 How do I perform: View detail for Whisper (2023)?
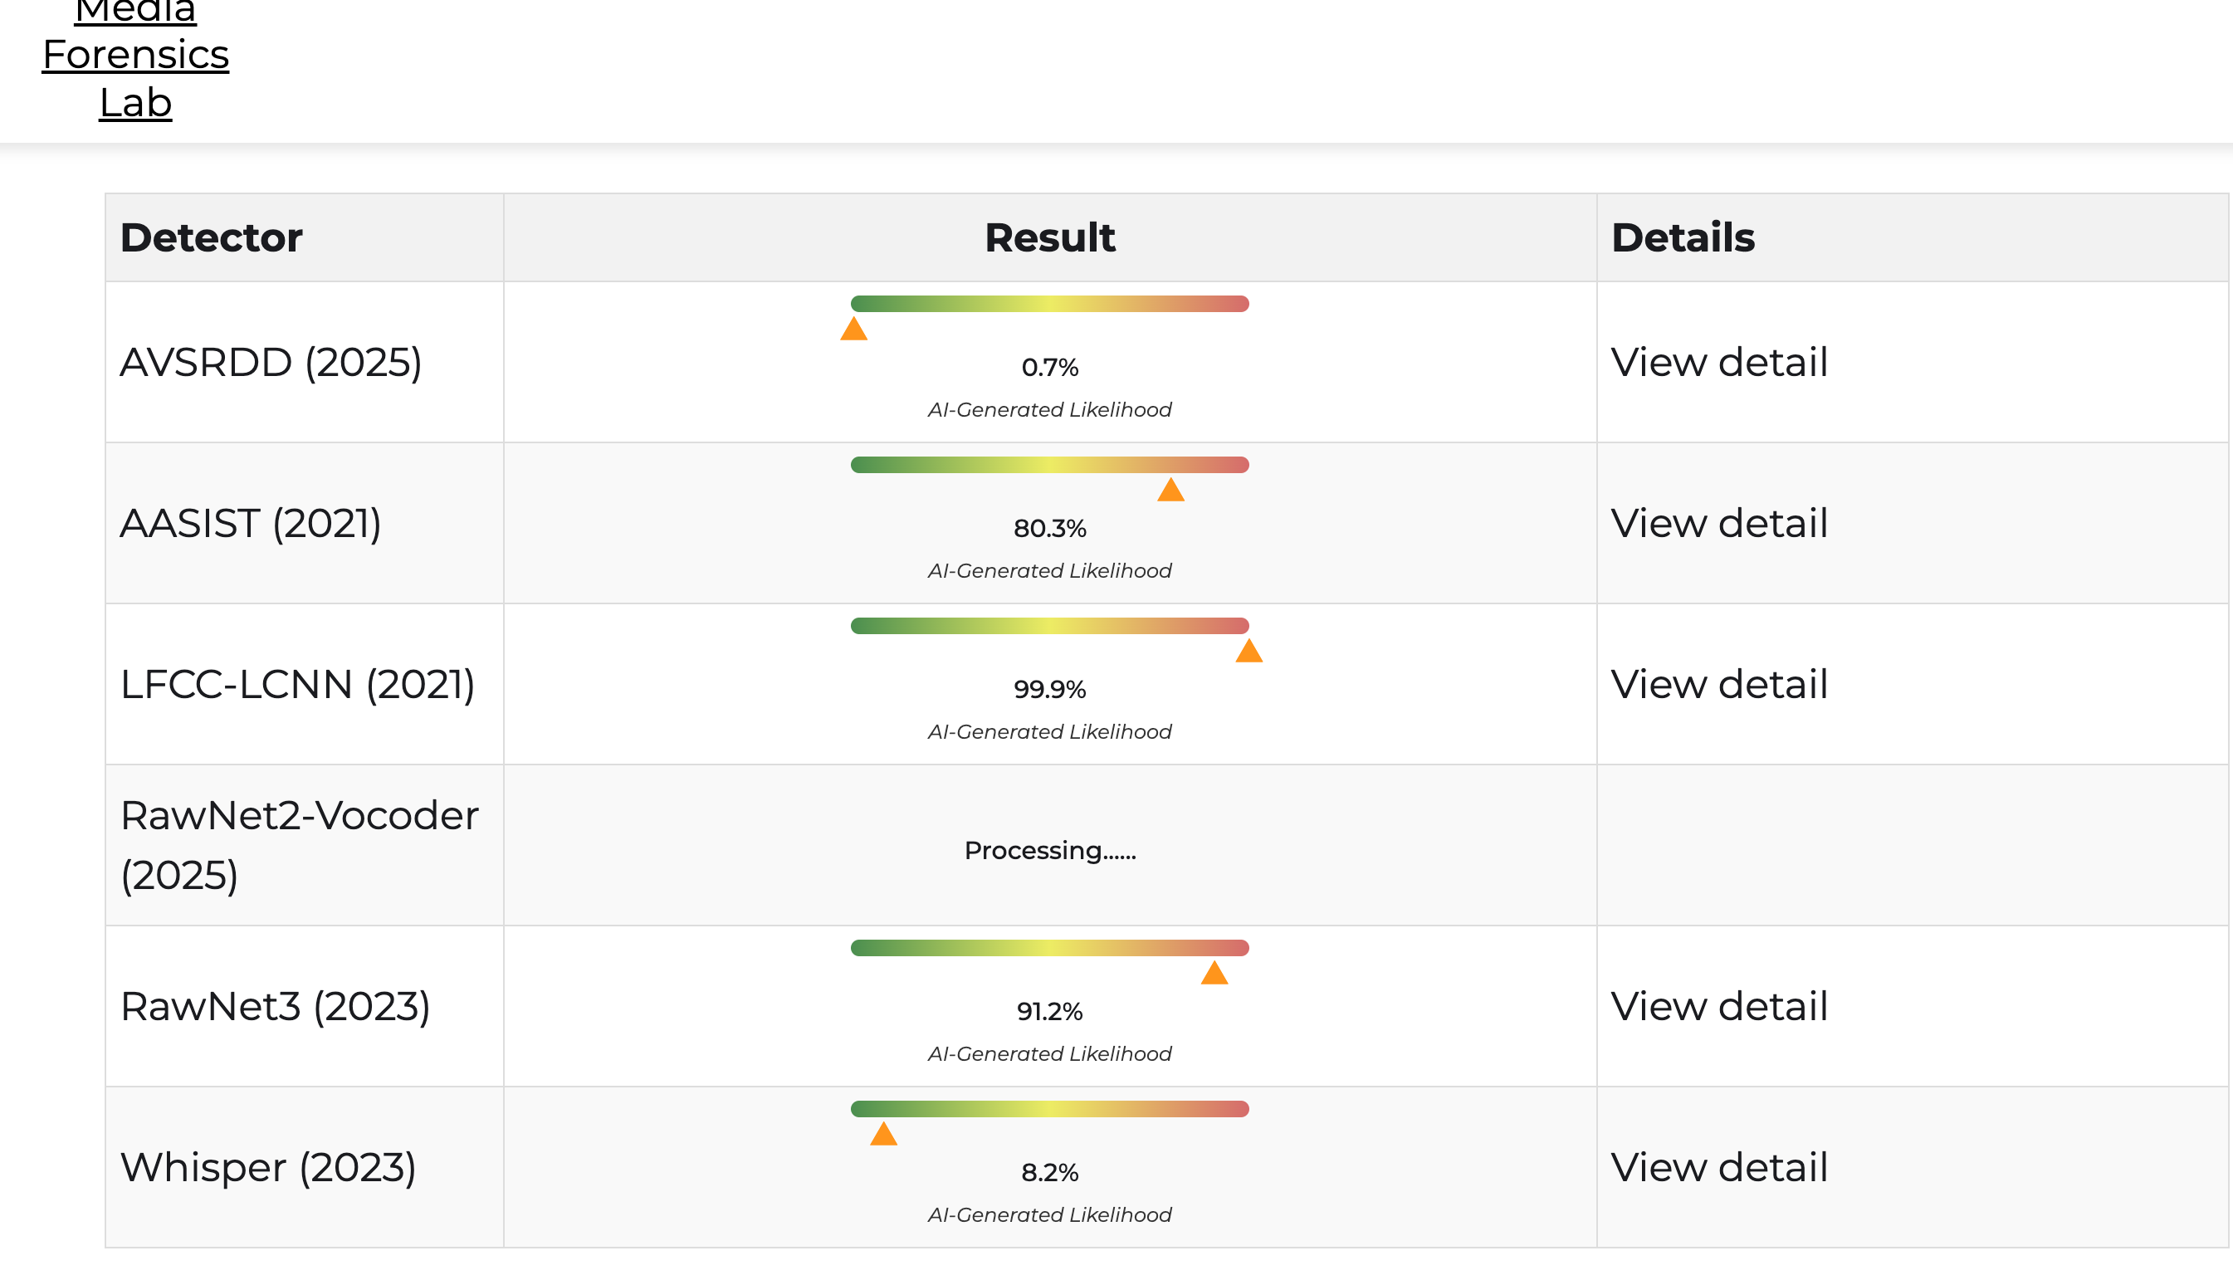[x=1718, y=1168]
